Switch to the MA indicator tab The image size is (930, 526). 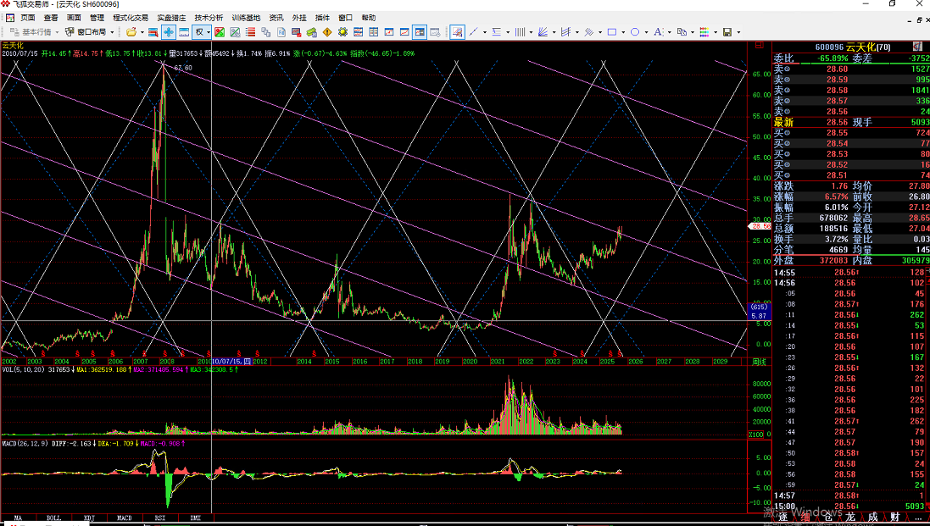click(18, 518)
